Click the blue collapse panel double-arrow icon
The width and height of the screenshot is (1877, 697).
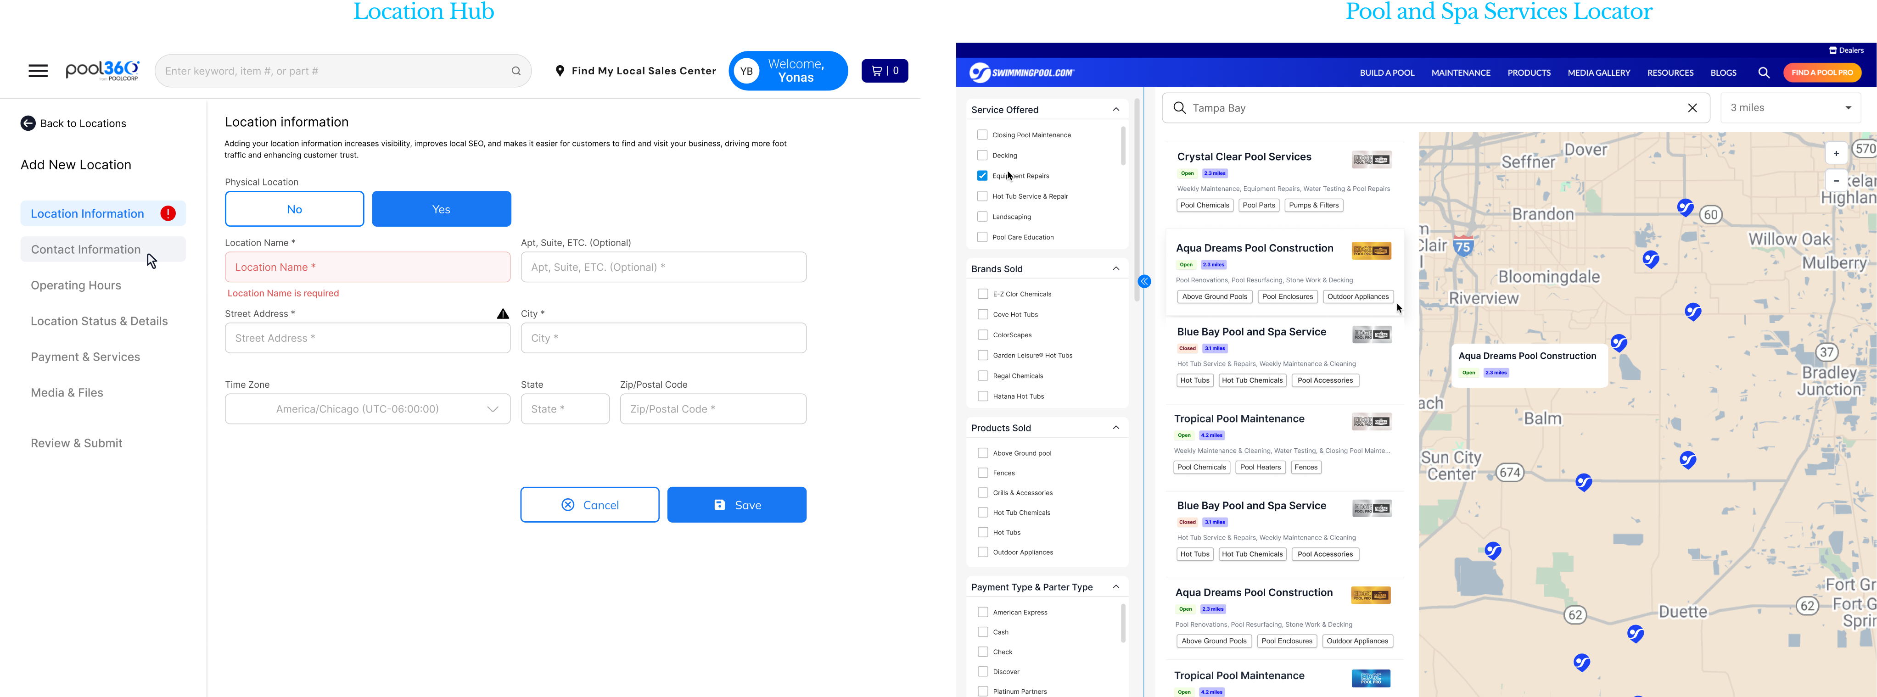pyautogui.click(x=1144, y=282)
